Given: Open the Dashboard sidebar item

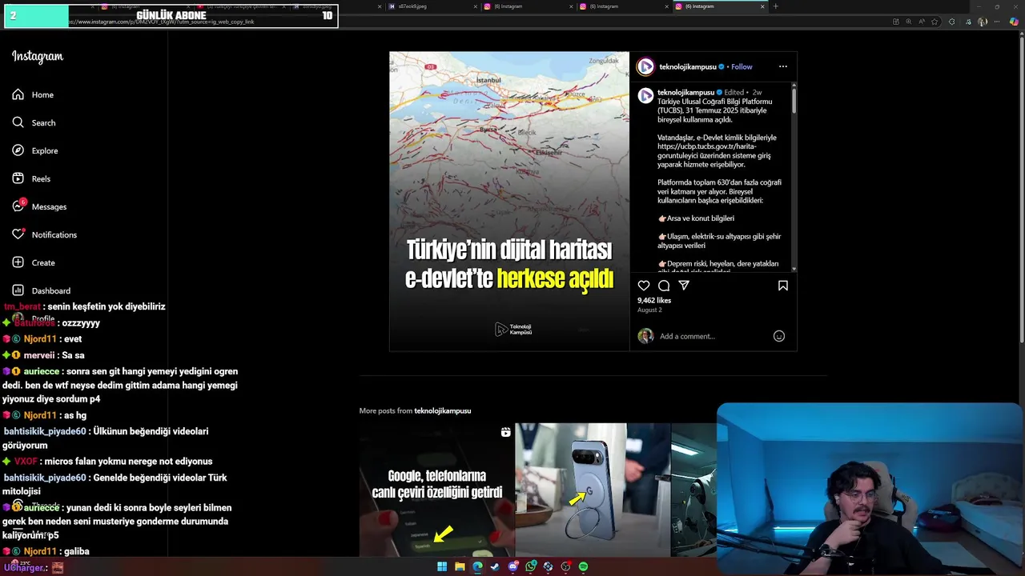Looking at the screenshot, I should (x=41, y=290).
